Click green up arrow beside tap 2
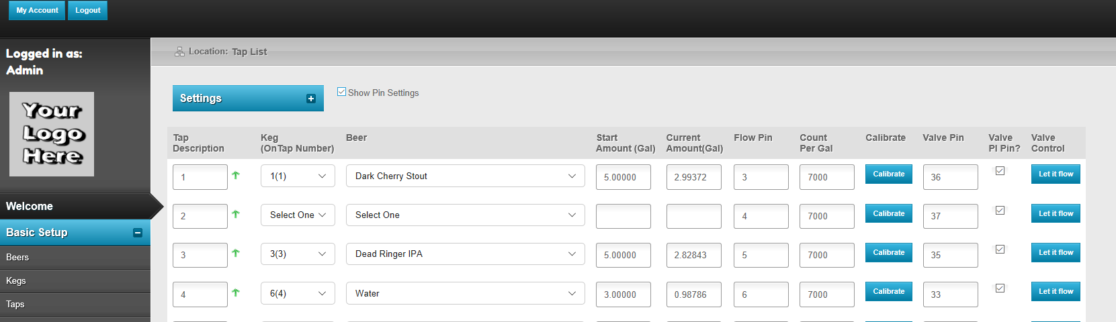The height and width of the screenshot is (322, 1116). (236, 214)
